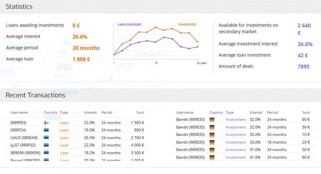Click the Average loan investment label
This screenshot has height=174, width=321.
click(245, 55)
